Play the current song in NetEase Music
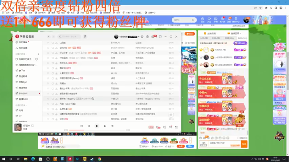Image resolution: width=289 pixels, height=162 pixels. pos(97,126)
